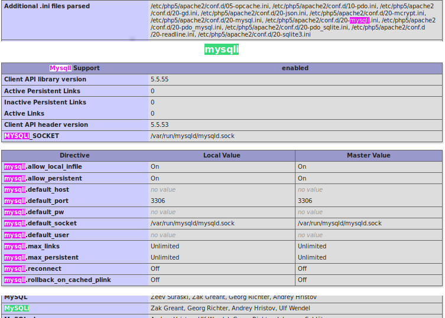The height and width of the screenshot is (318, 445).
Task: Select the MYSQLI_SOCKET label
Action: tap(31, 136)
